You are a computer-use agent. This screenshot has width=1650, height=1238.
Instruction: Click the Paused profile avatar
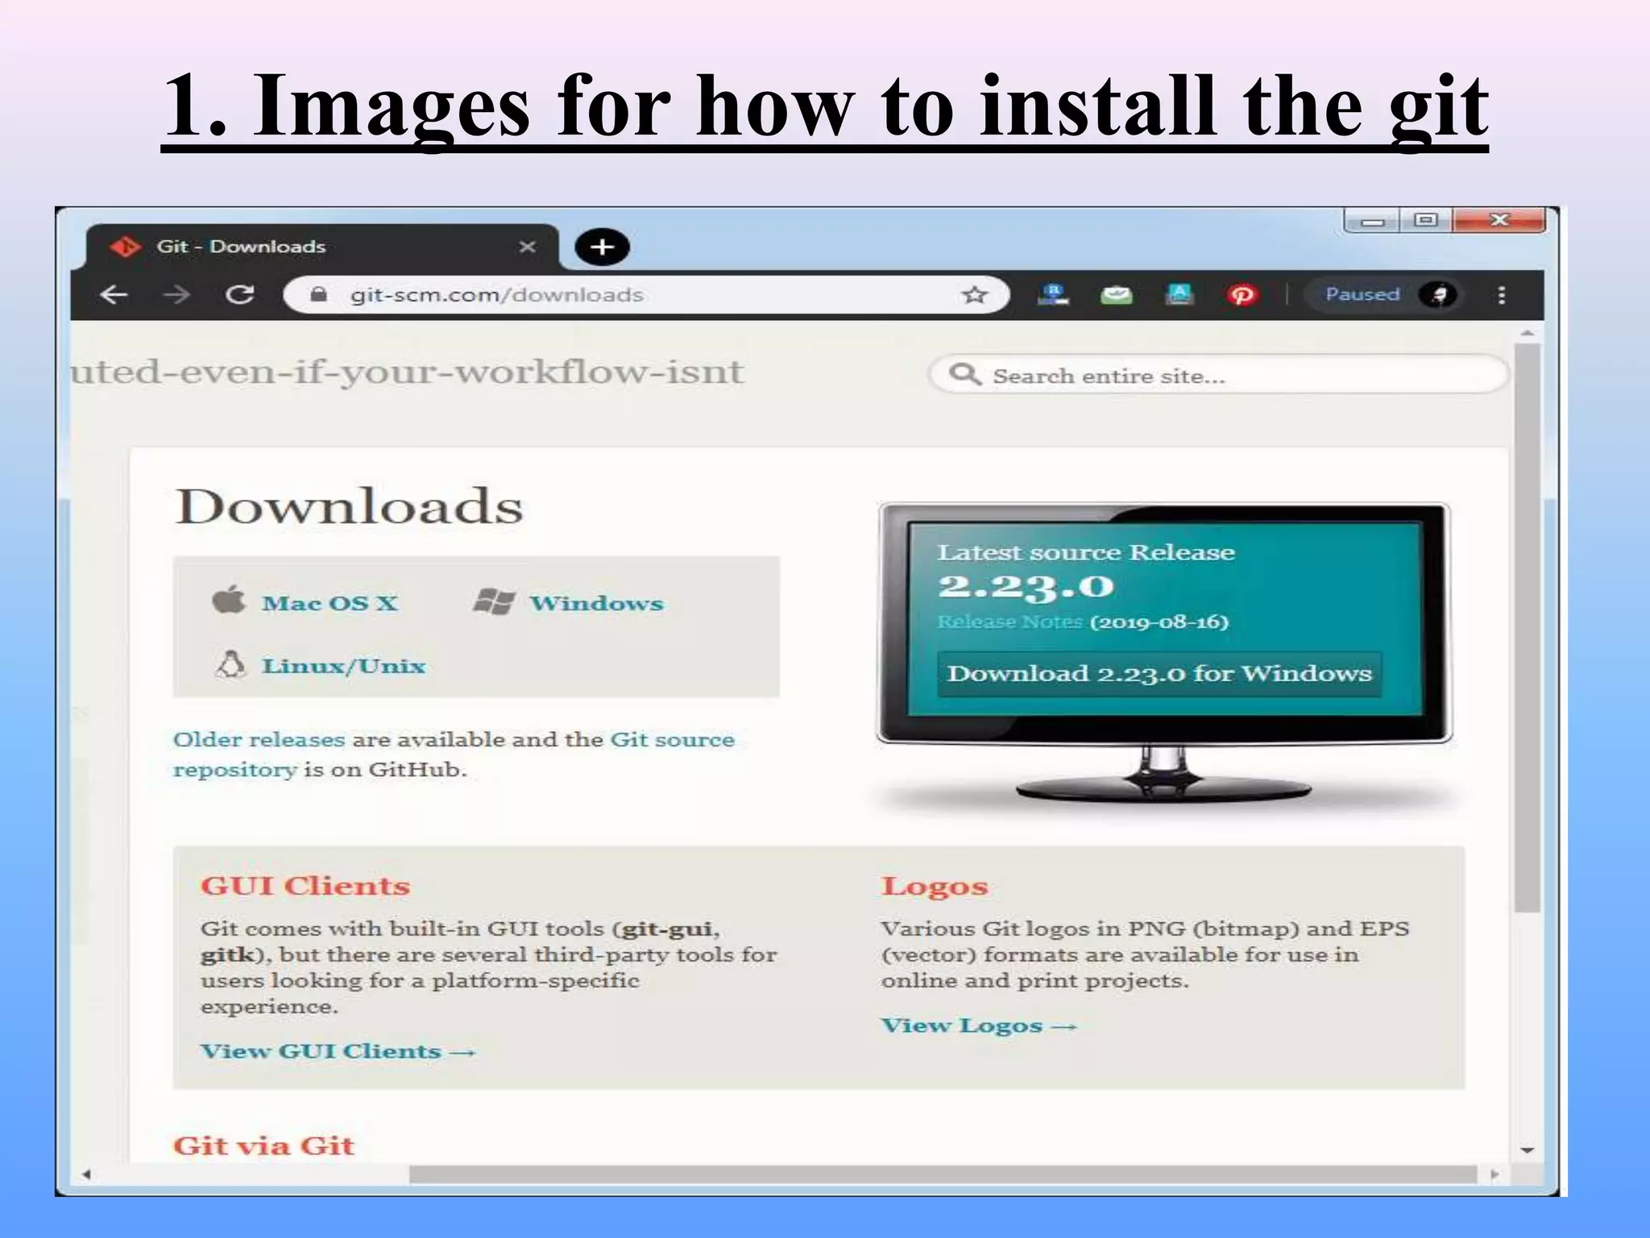coord(1437,295)
